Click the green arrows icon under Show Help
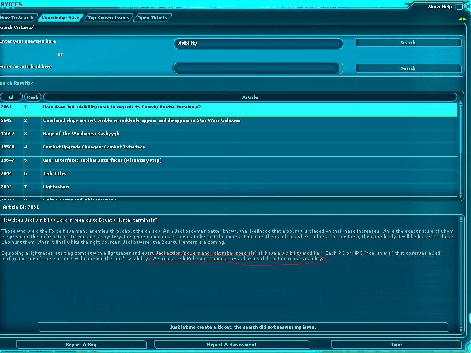This screenshot has height=353, width=471. click(x=462, y=19)
